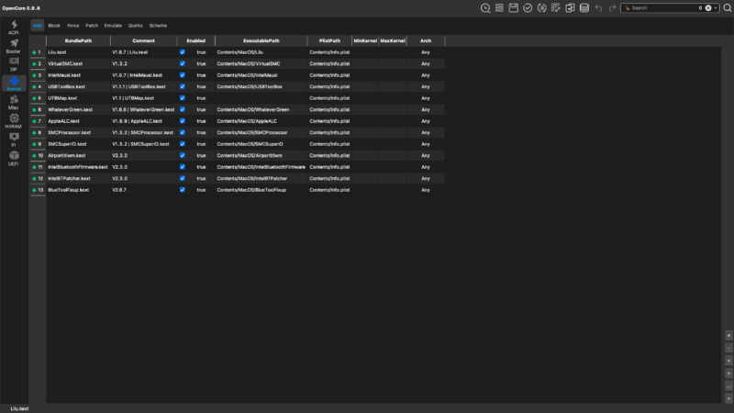The height and width of the screenshot is (413, 734).
Task: Toggle Enabled checkbox for AppleALC.kext
Action: click(182, 121)
